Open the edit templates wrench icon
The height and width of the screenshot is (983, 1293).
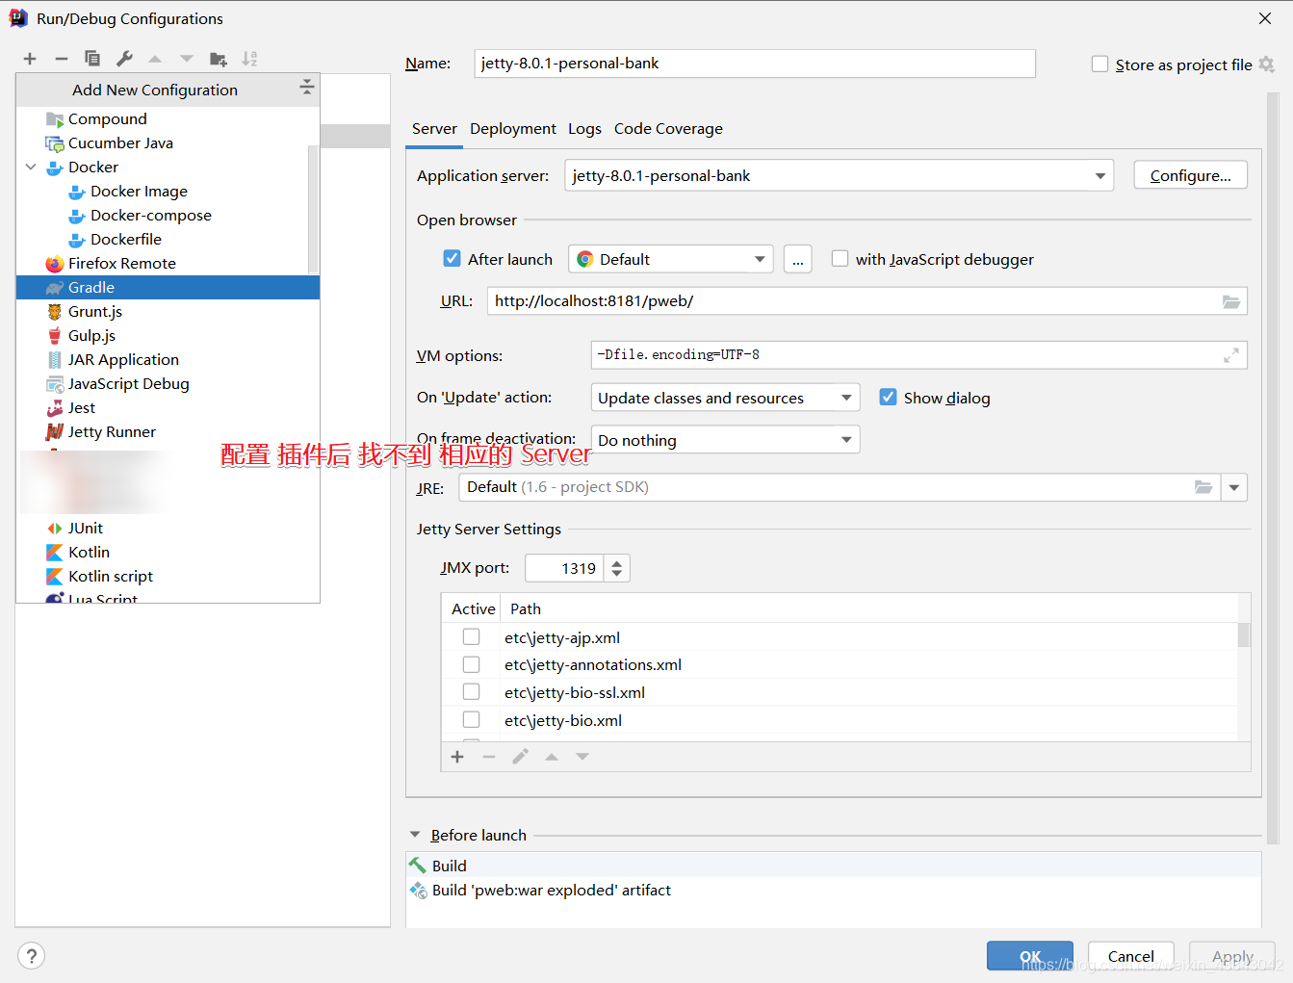(x=124, y=59)
